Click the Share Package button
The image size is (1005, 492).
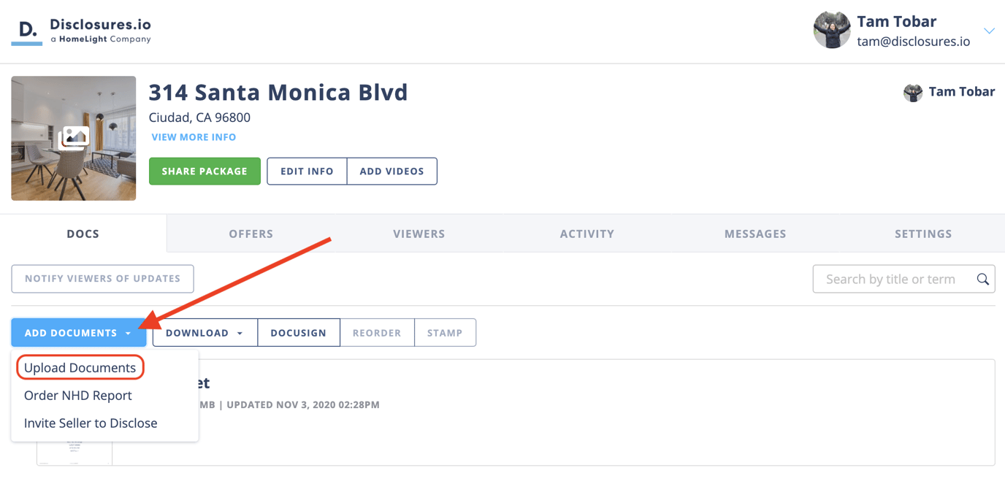(x=205, y=171)
